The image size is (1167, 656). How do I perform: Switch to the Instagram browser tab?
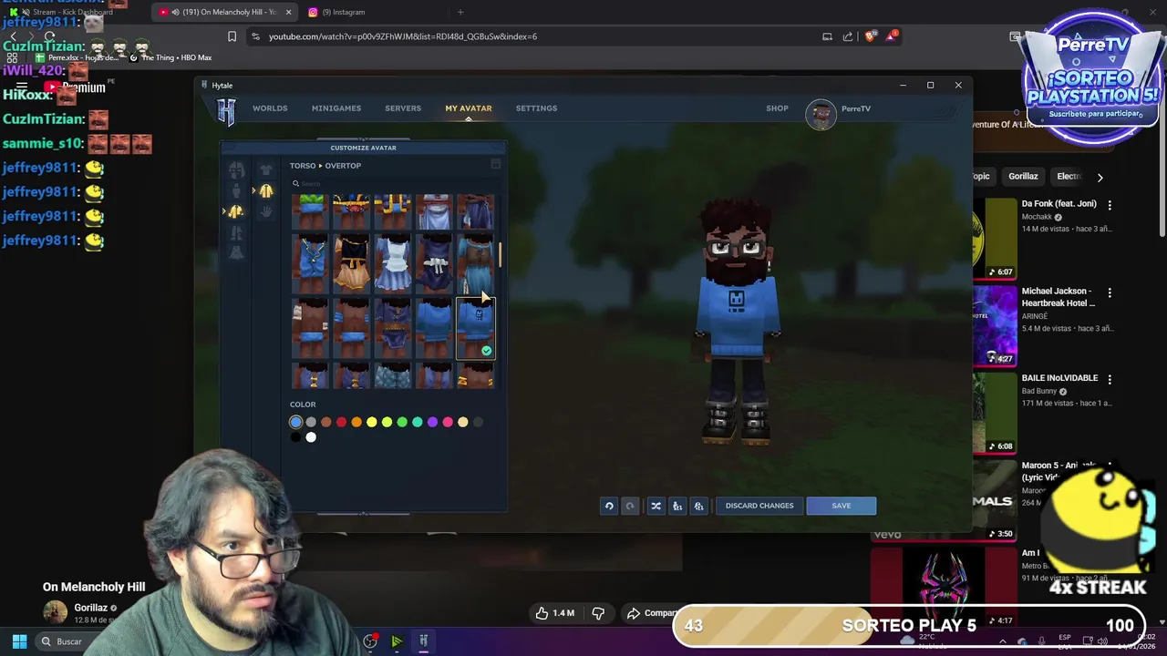click(x=343, y=12)
